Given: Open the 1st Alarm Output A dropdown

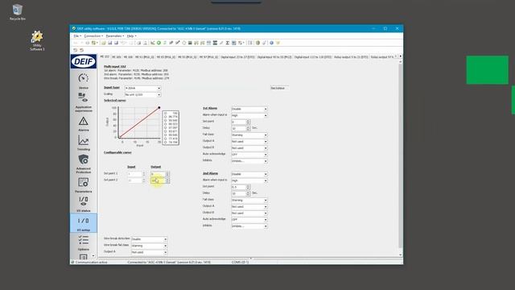Looking at the screenshot, I should coord(249,142).
